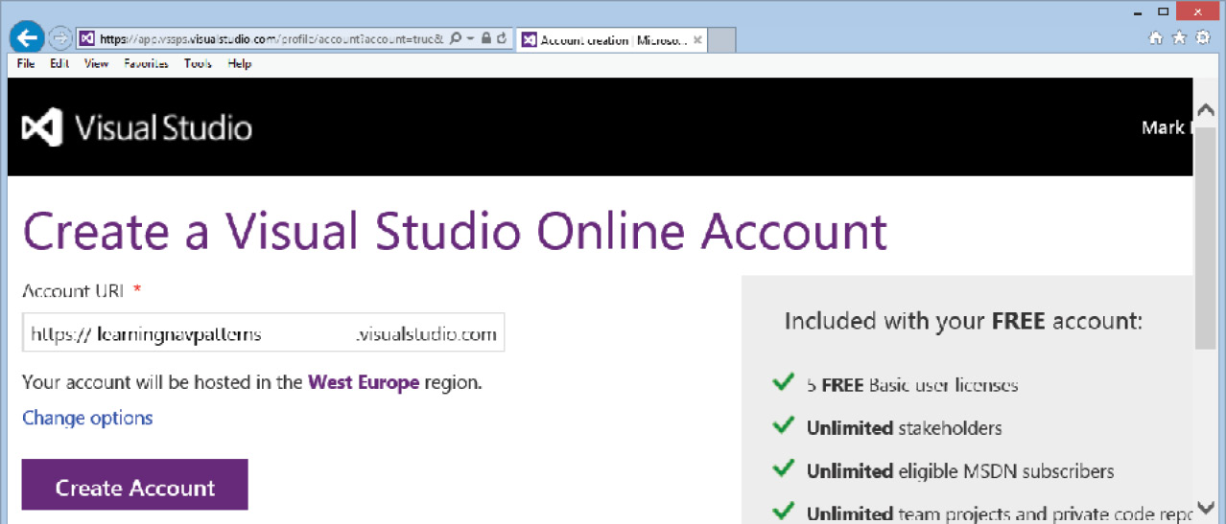
Task: Select the Account creation tab
Action: pyautogui.click(x=612, y=40)
